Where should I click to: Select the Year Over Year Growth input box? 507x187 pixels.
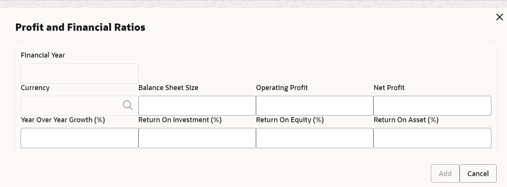[x=80, y=138]
